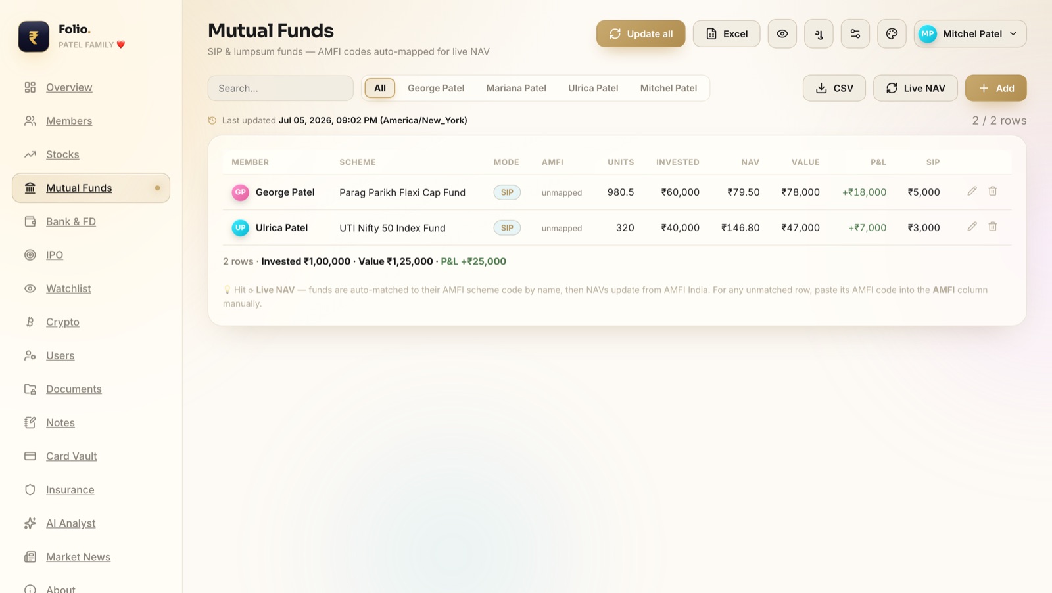Click the INVESTED column header
The width and height of the screenshot is (1052, 593).
click(x=677, y=162)
